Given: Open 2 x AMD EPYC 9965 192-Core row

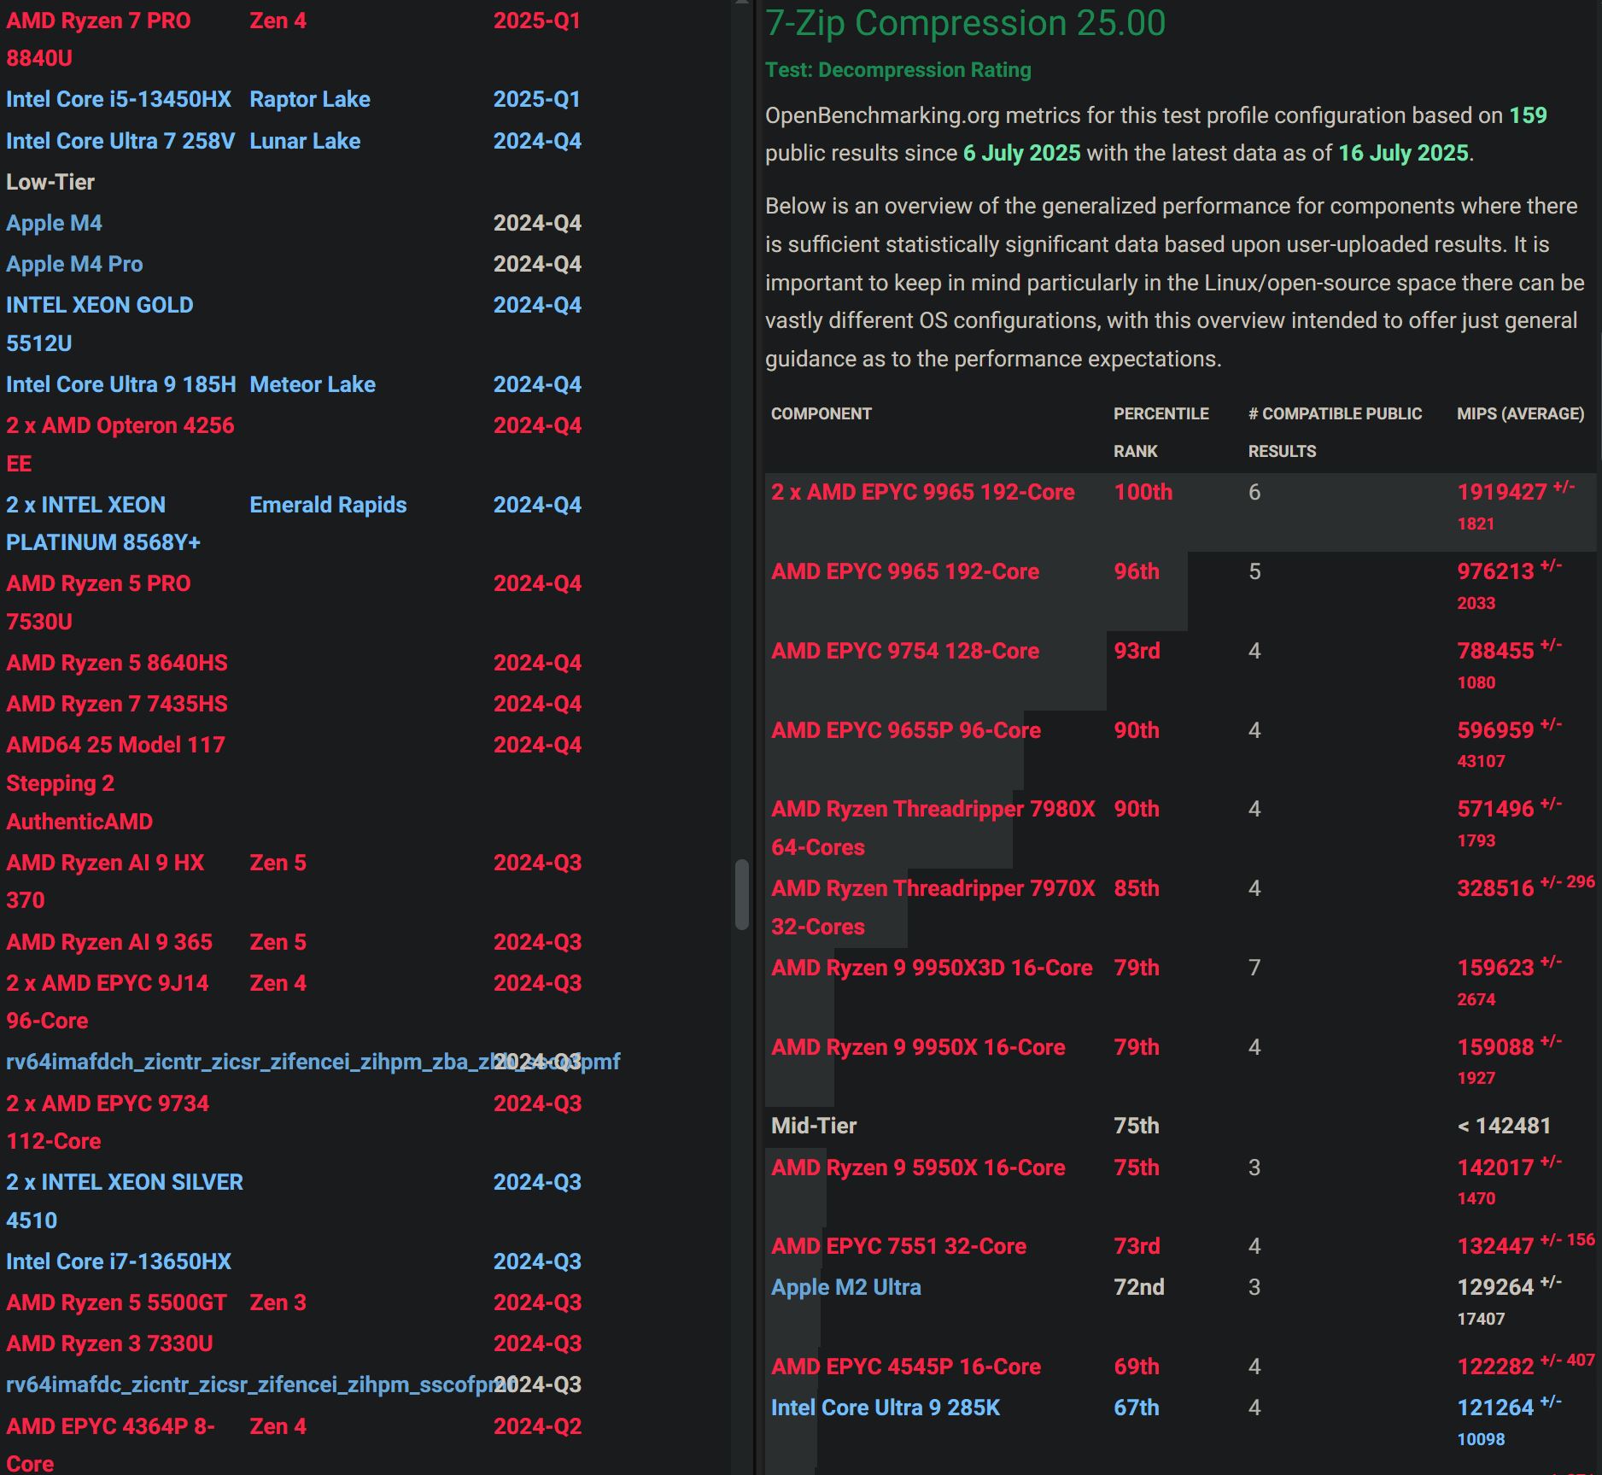Looking at the screenshot, I should click(923, 492).
